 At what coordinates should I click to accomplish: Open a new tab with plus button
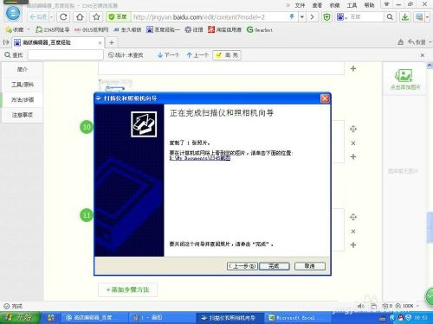pyautogui.click(x=112, y=42)
